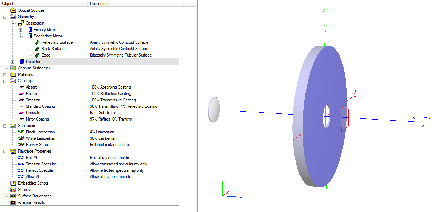Expand the Primary Mirror node
The height and width of the screenshot is (212, 441).
click(21, 30)
